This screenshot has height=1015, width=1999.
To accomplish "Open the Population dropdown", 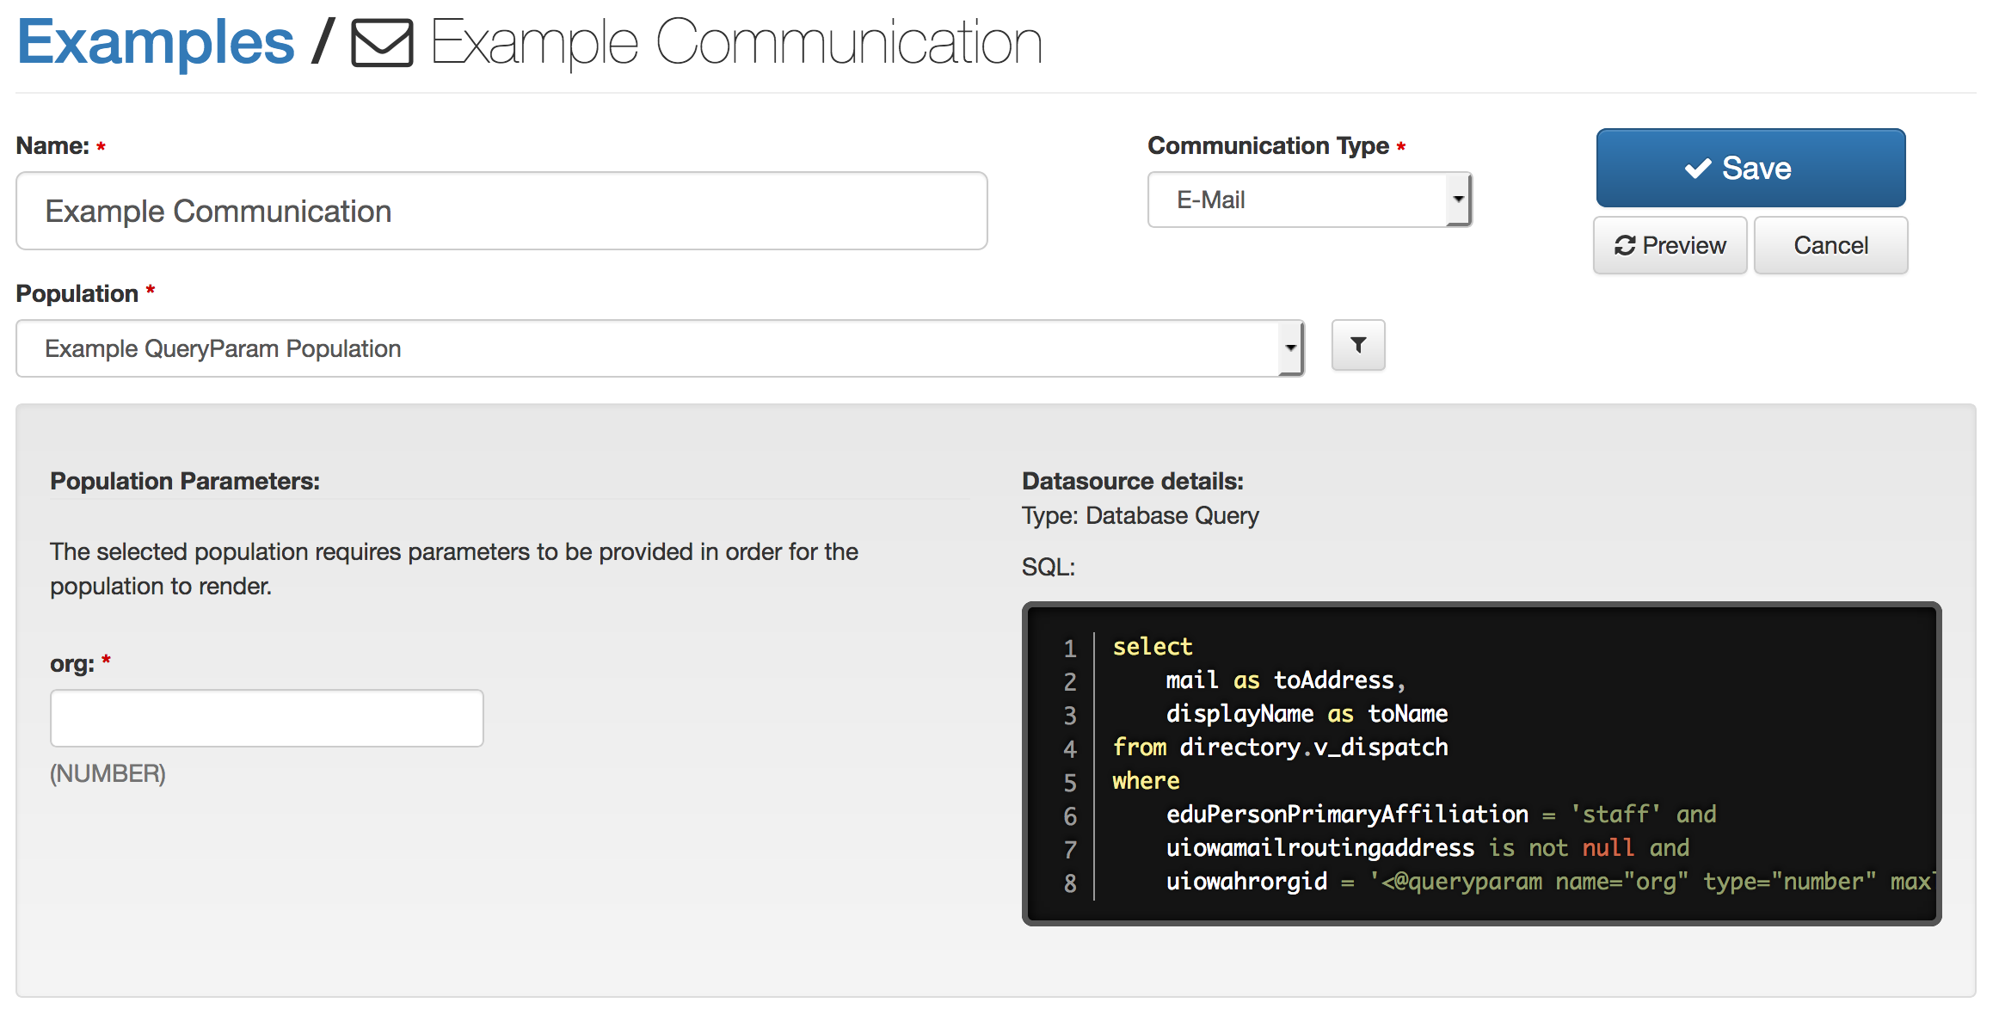I will point(660,348).
